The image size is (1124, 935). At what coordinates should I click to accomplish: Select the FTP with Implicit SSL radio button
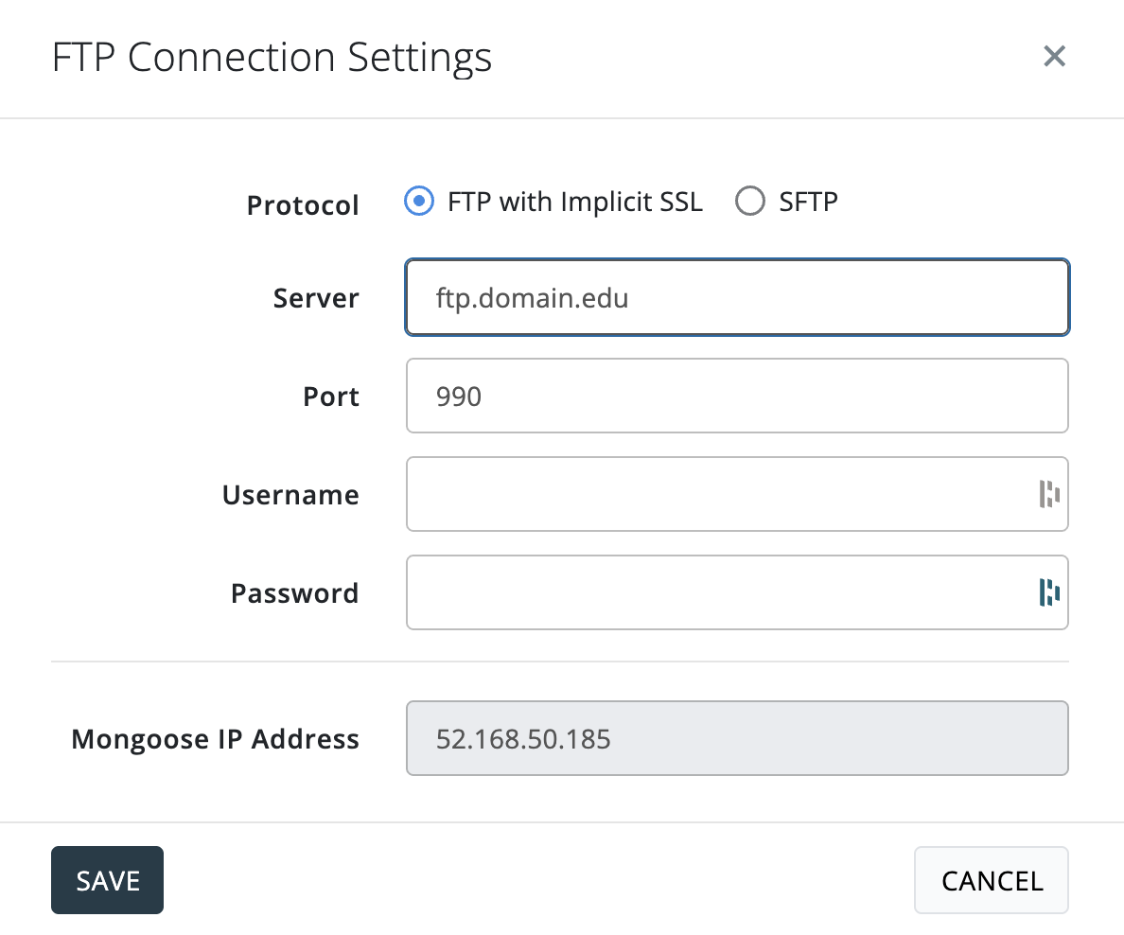[418, 202]
